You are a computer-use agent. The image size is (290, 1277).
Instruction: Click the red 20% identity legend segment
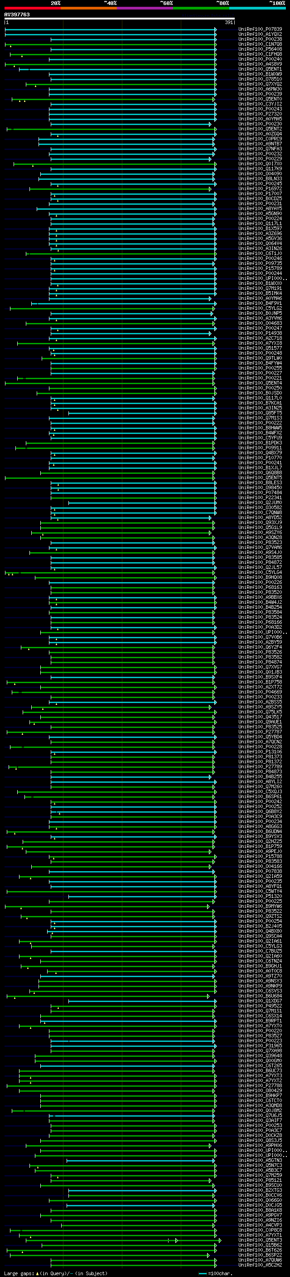(32, 8)
